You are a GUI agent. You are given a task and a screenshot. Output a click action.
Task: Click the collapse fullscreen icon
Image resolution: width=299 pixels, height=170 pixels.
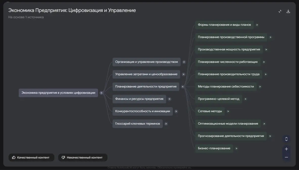280,11
